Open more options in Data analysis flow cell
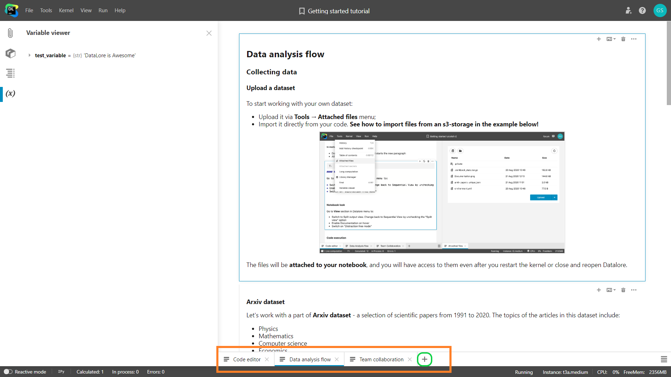Viewport: 671px width, 377px height. 634,39
